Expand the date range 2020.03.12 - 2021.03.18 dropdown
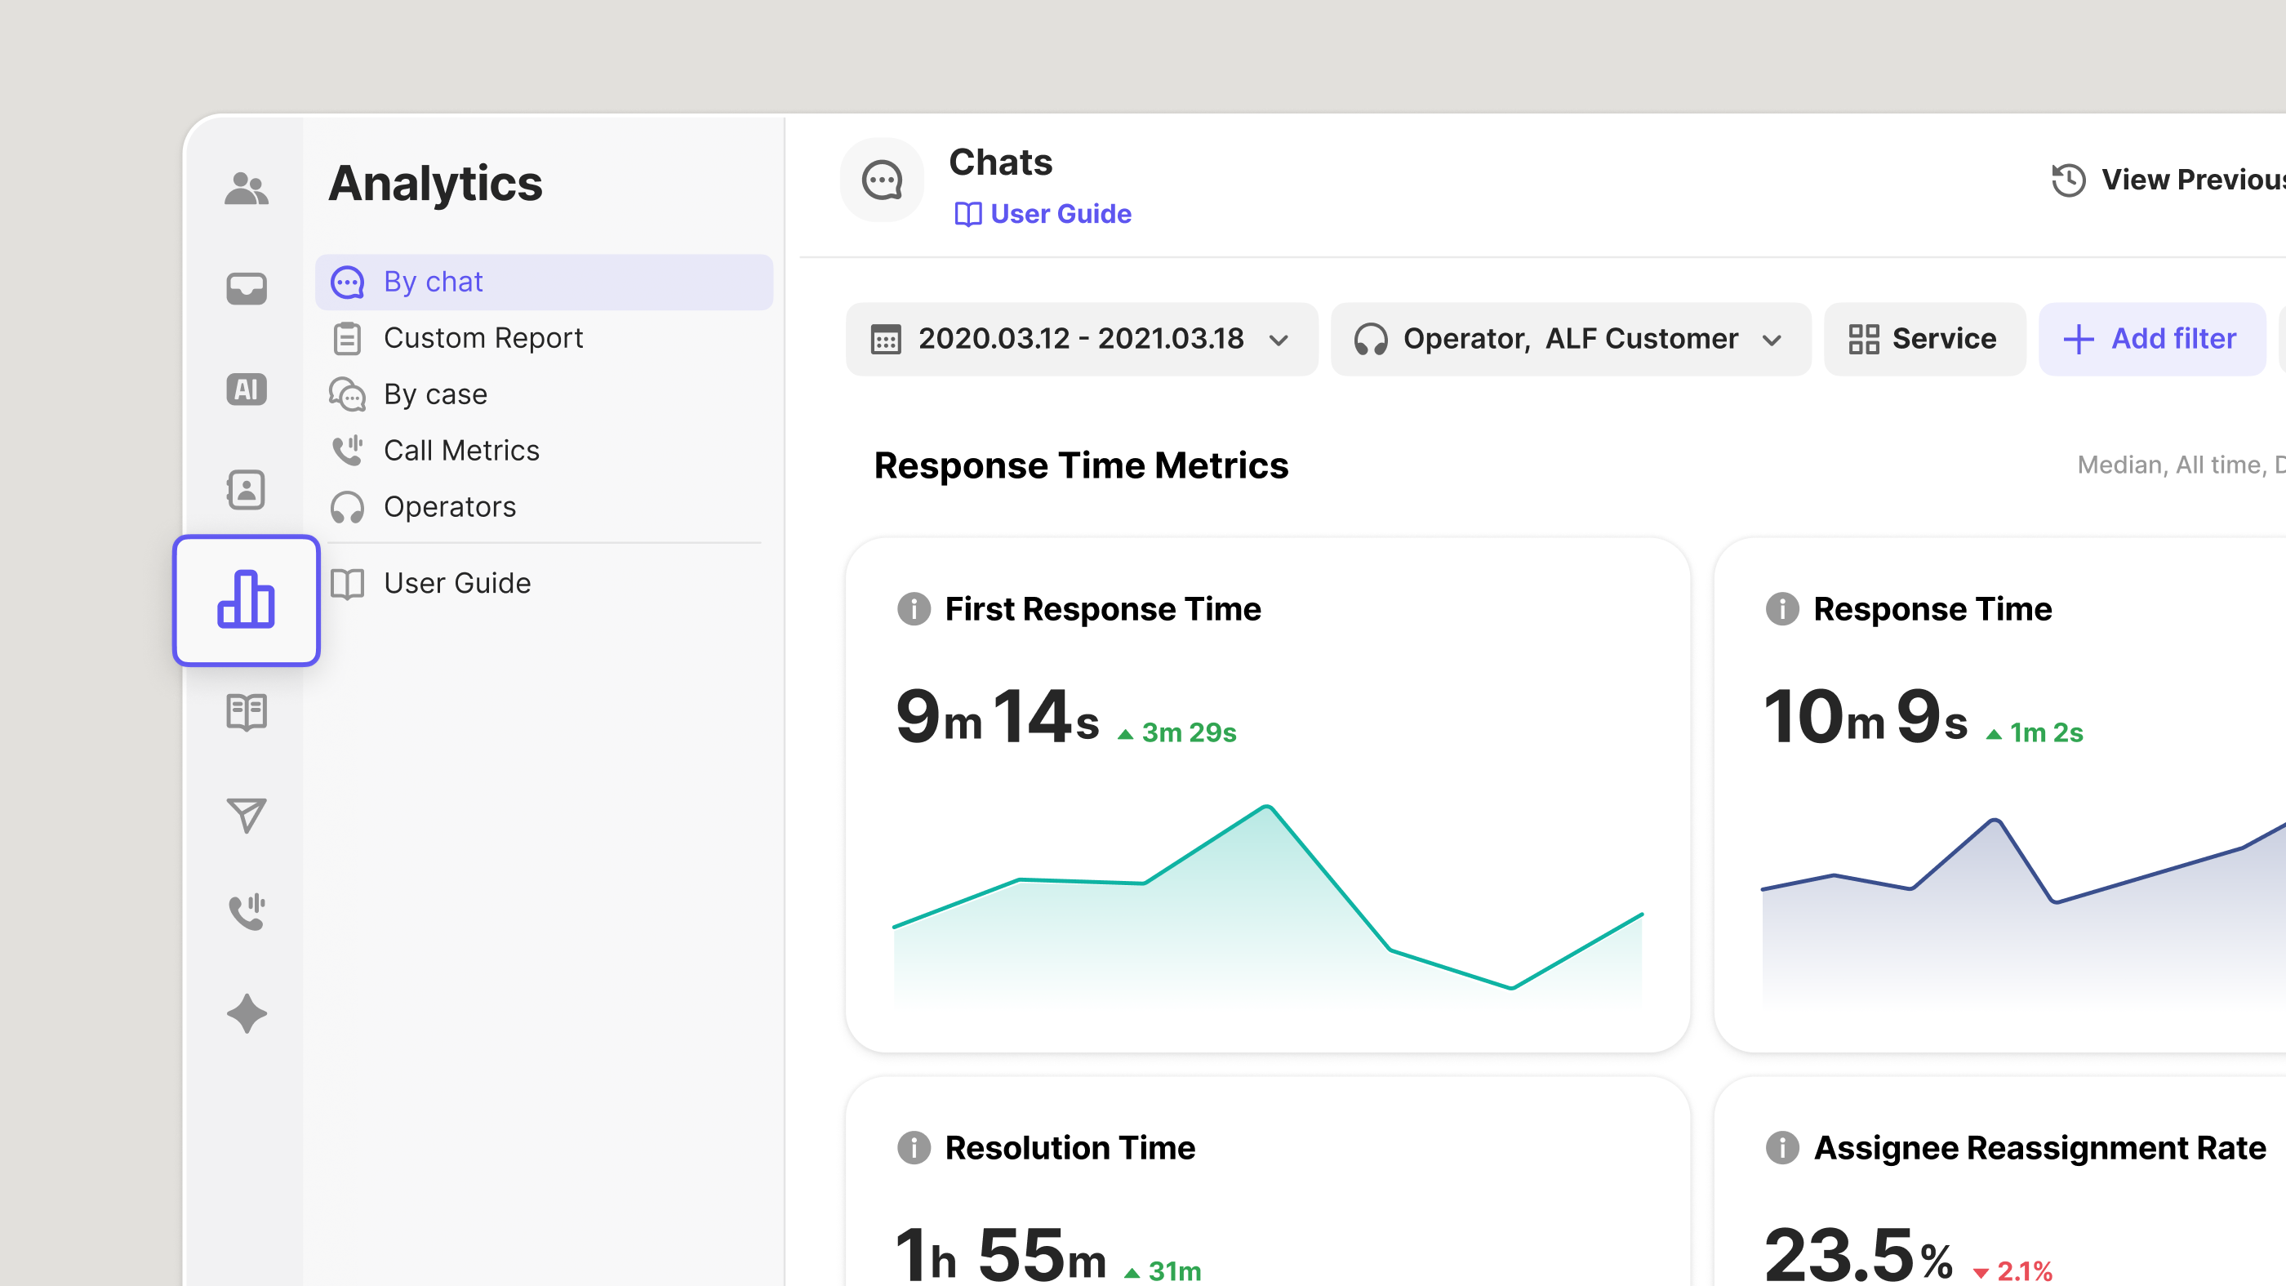 tap(1081, 339)
